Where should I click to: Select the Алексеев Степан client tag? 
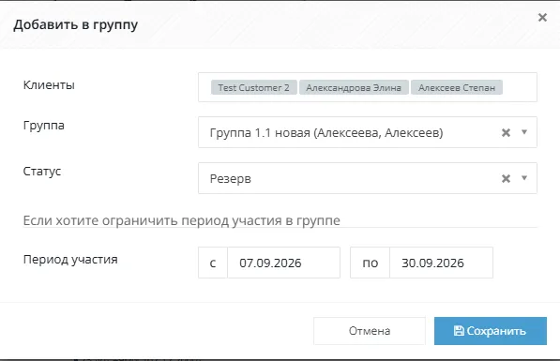(x=457, y=87)
